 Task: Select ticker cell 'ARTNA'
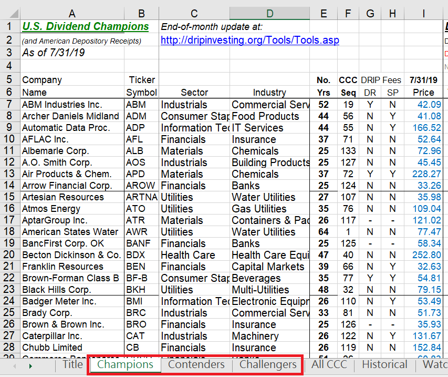pyautogui.click(x=141, y=197)
